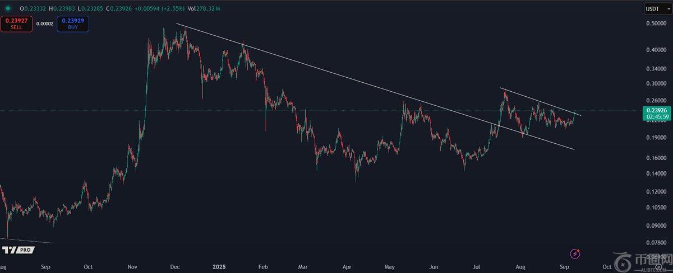Image resolution: width=673 pixels, height=273 pixels.
Task: Open the USDT currency dropdown
Action: [652, 9]
